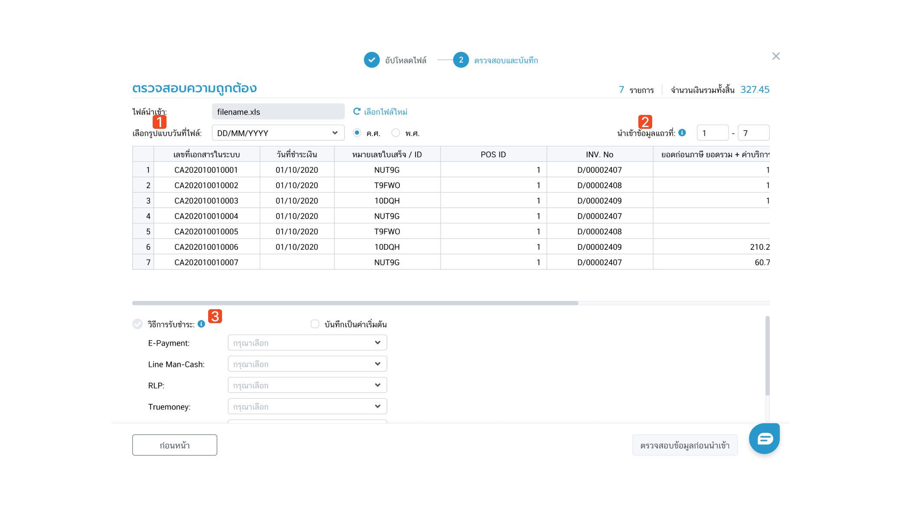The height and width of the screenshot is (507, 902).
Task: Enable บันทึกเป็นค่าเริ่มต้น checkbox
Action: click(x=315, y=324)
